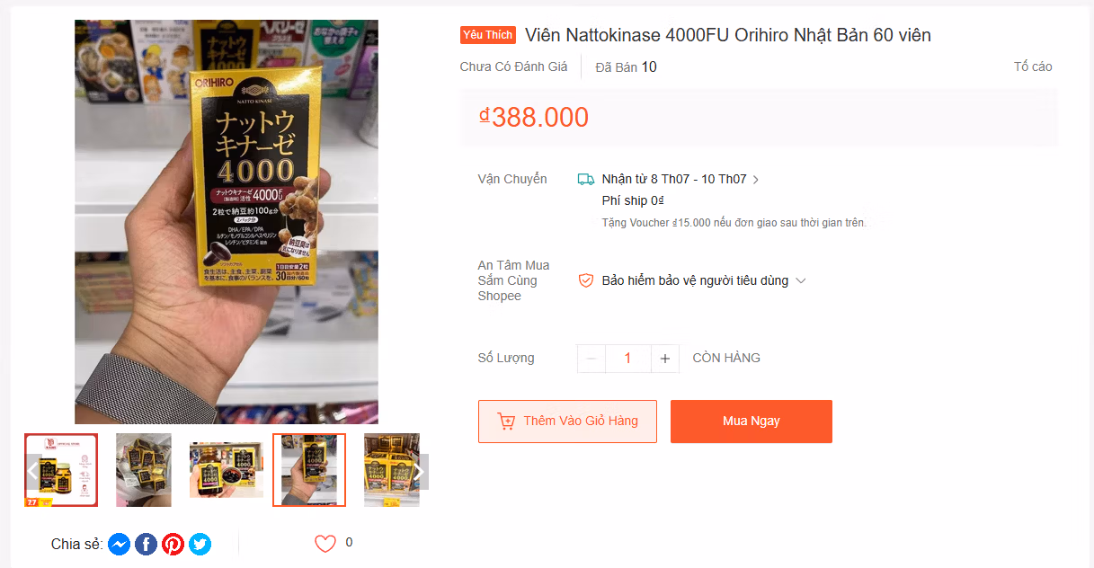Show previous thumbnails with left arrow

pyautogui.click(x=32, y=471)
